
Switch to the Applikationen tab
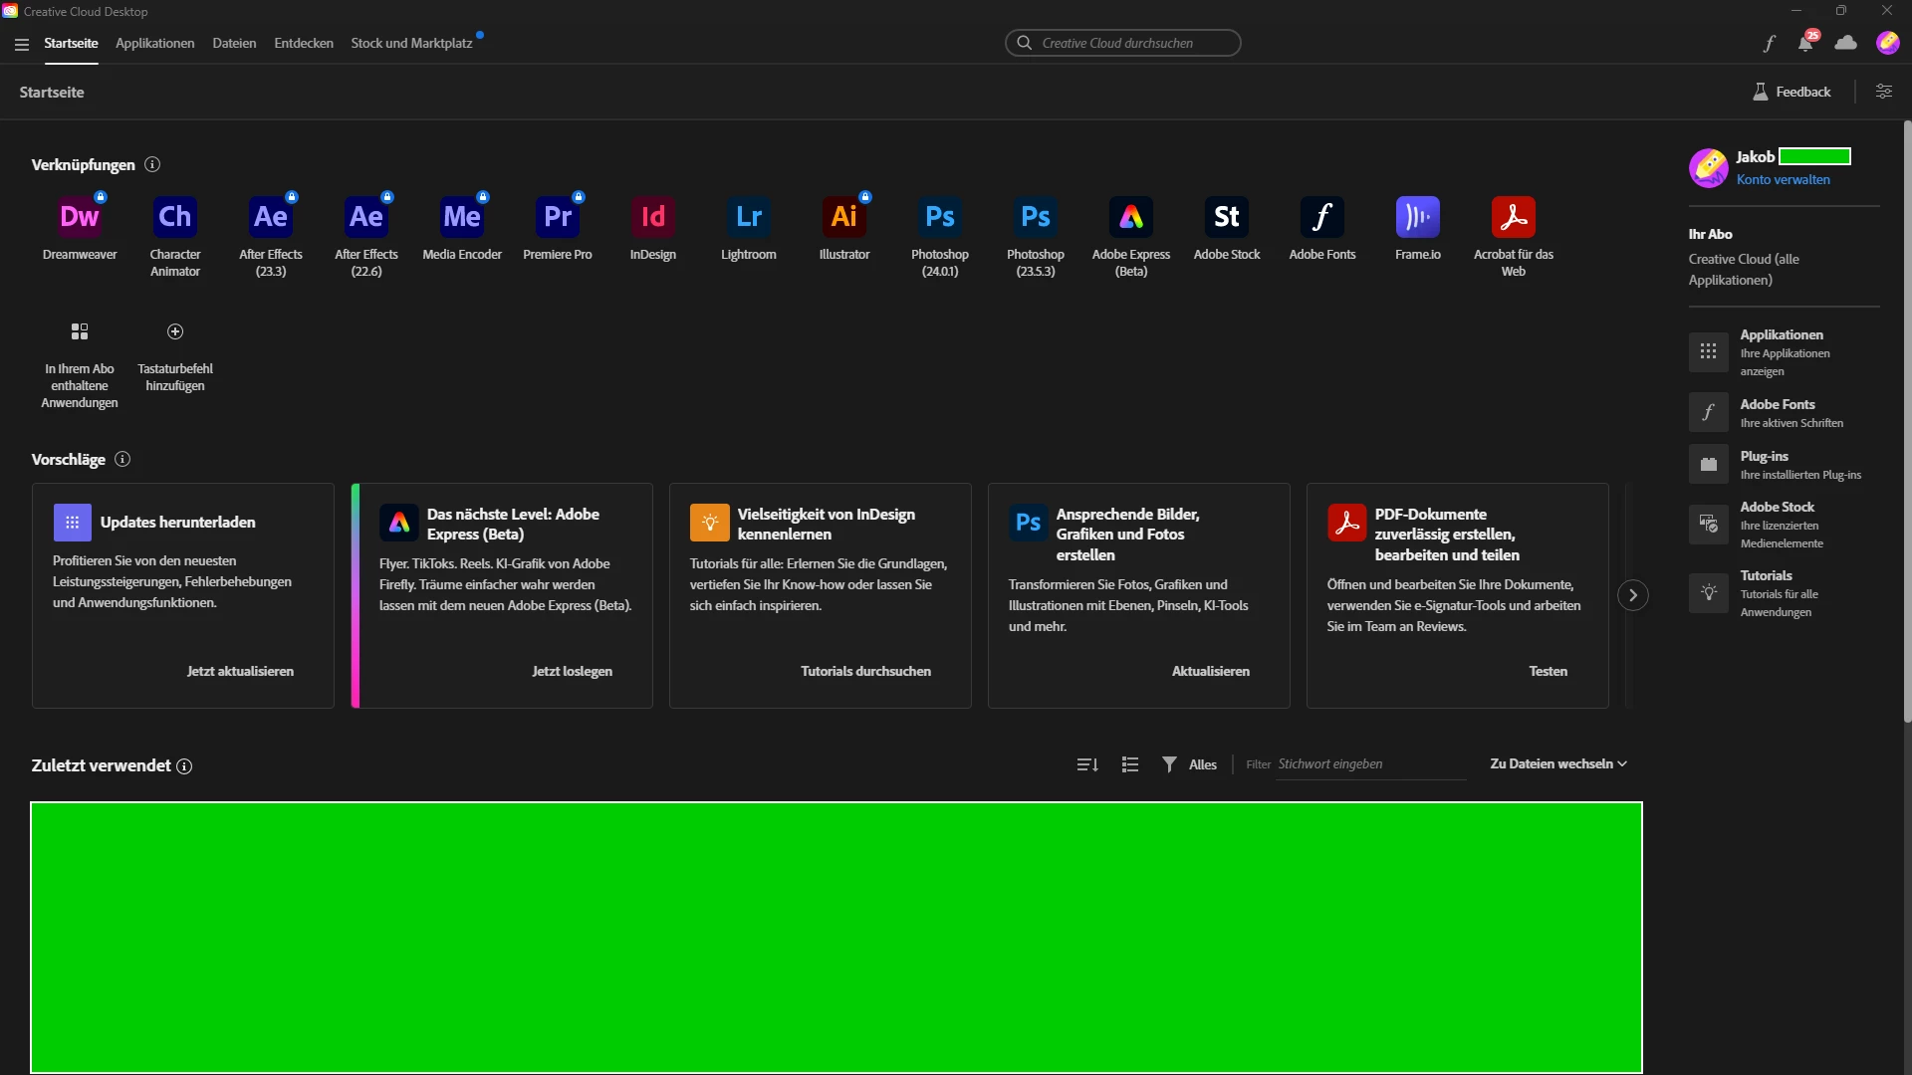154,43
